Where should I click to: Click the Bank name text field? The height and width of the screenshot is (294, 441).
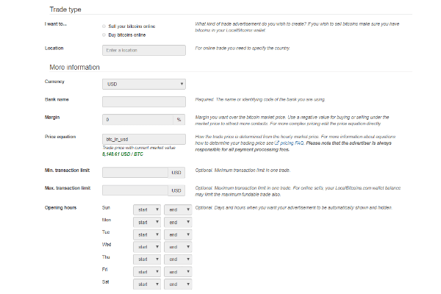pos(143,101)
